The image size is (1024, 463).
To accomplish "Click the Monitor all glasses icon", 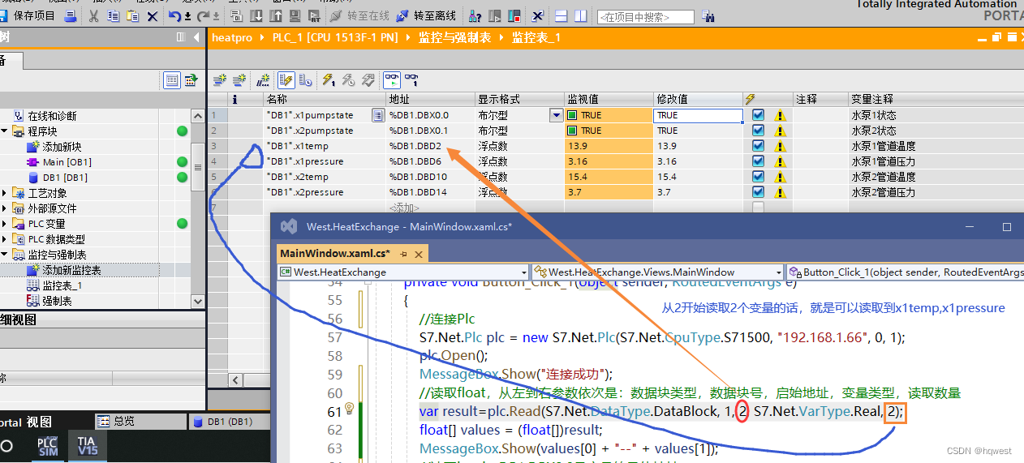I will [392, 79].
